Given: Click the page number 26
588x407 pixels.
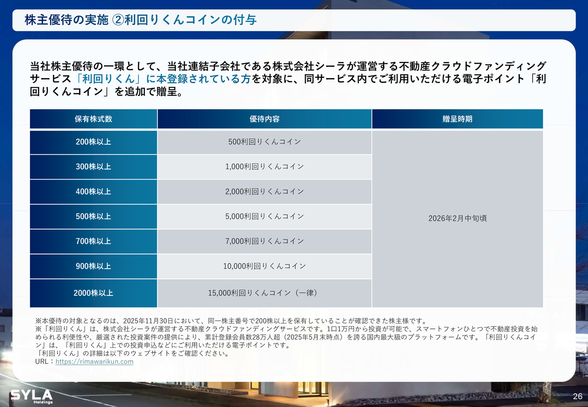Looking at the screenshot, I should coord(577,396).
